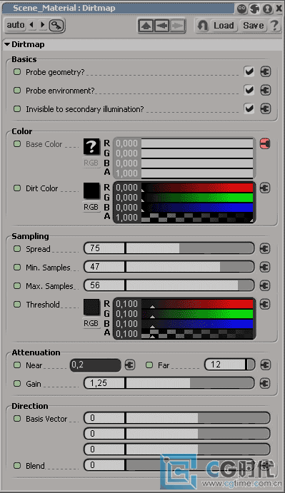This screenshot has height=493, width=285.
Task: Click the RGB color space button under Threshold
Action: tap(91, 323)
